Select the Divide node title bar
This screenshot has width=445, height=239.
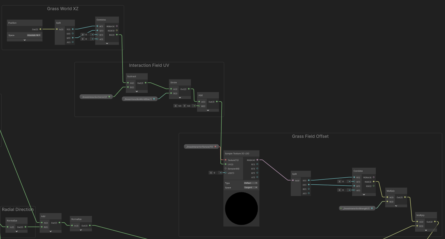coord(180,83)
